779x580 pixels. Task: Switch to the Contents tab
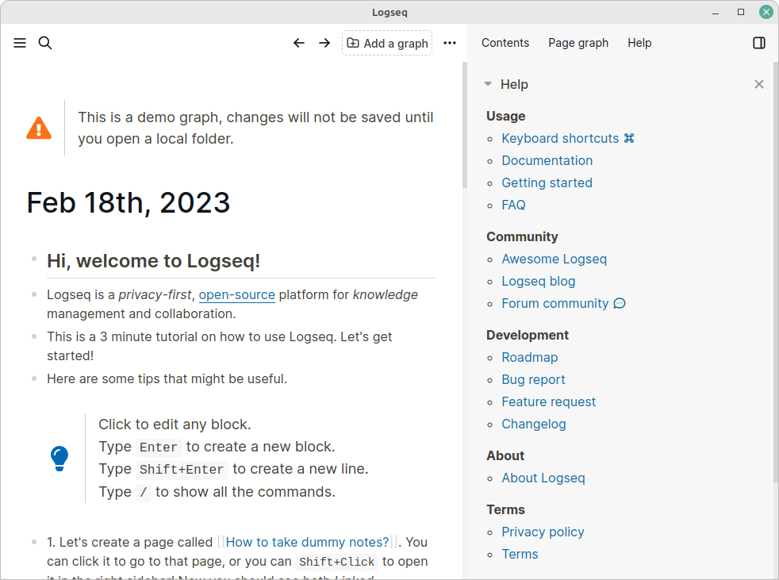(505, 43)
